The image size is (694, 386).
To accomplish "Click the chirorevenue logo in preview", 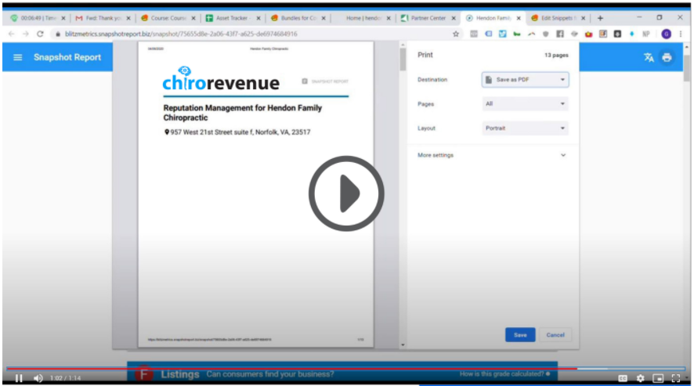I will point(221,79).
